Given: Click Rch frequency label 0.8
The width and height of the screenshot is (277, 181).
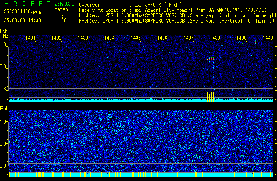Looking at the screenshot, I should [x=3, y=166].
